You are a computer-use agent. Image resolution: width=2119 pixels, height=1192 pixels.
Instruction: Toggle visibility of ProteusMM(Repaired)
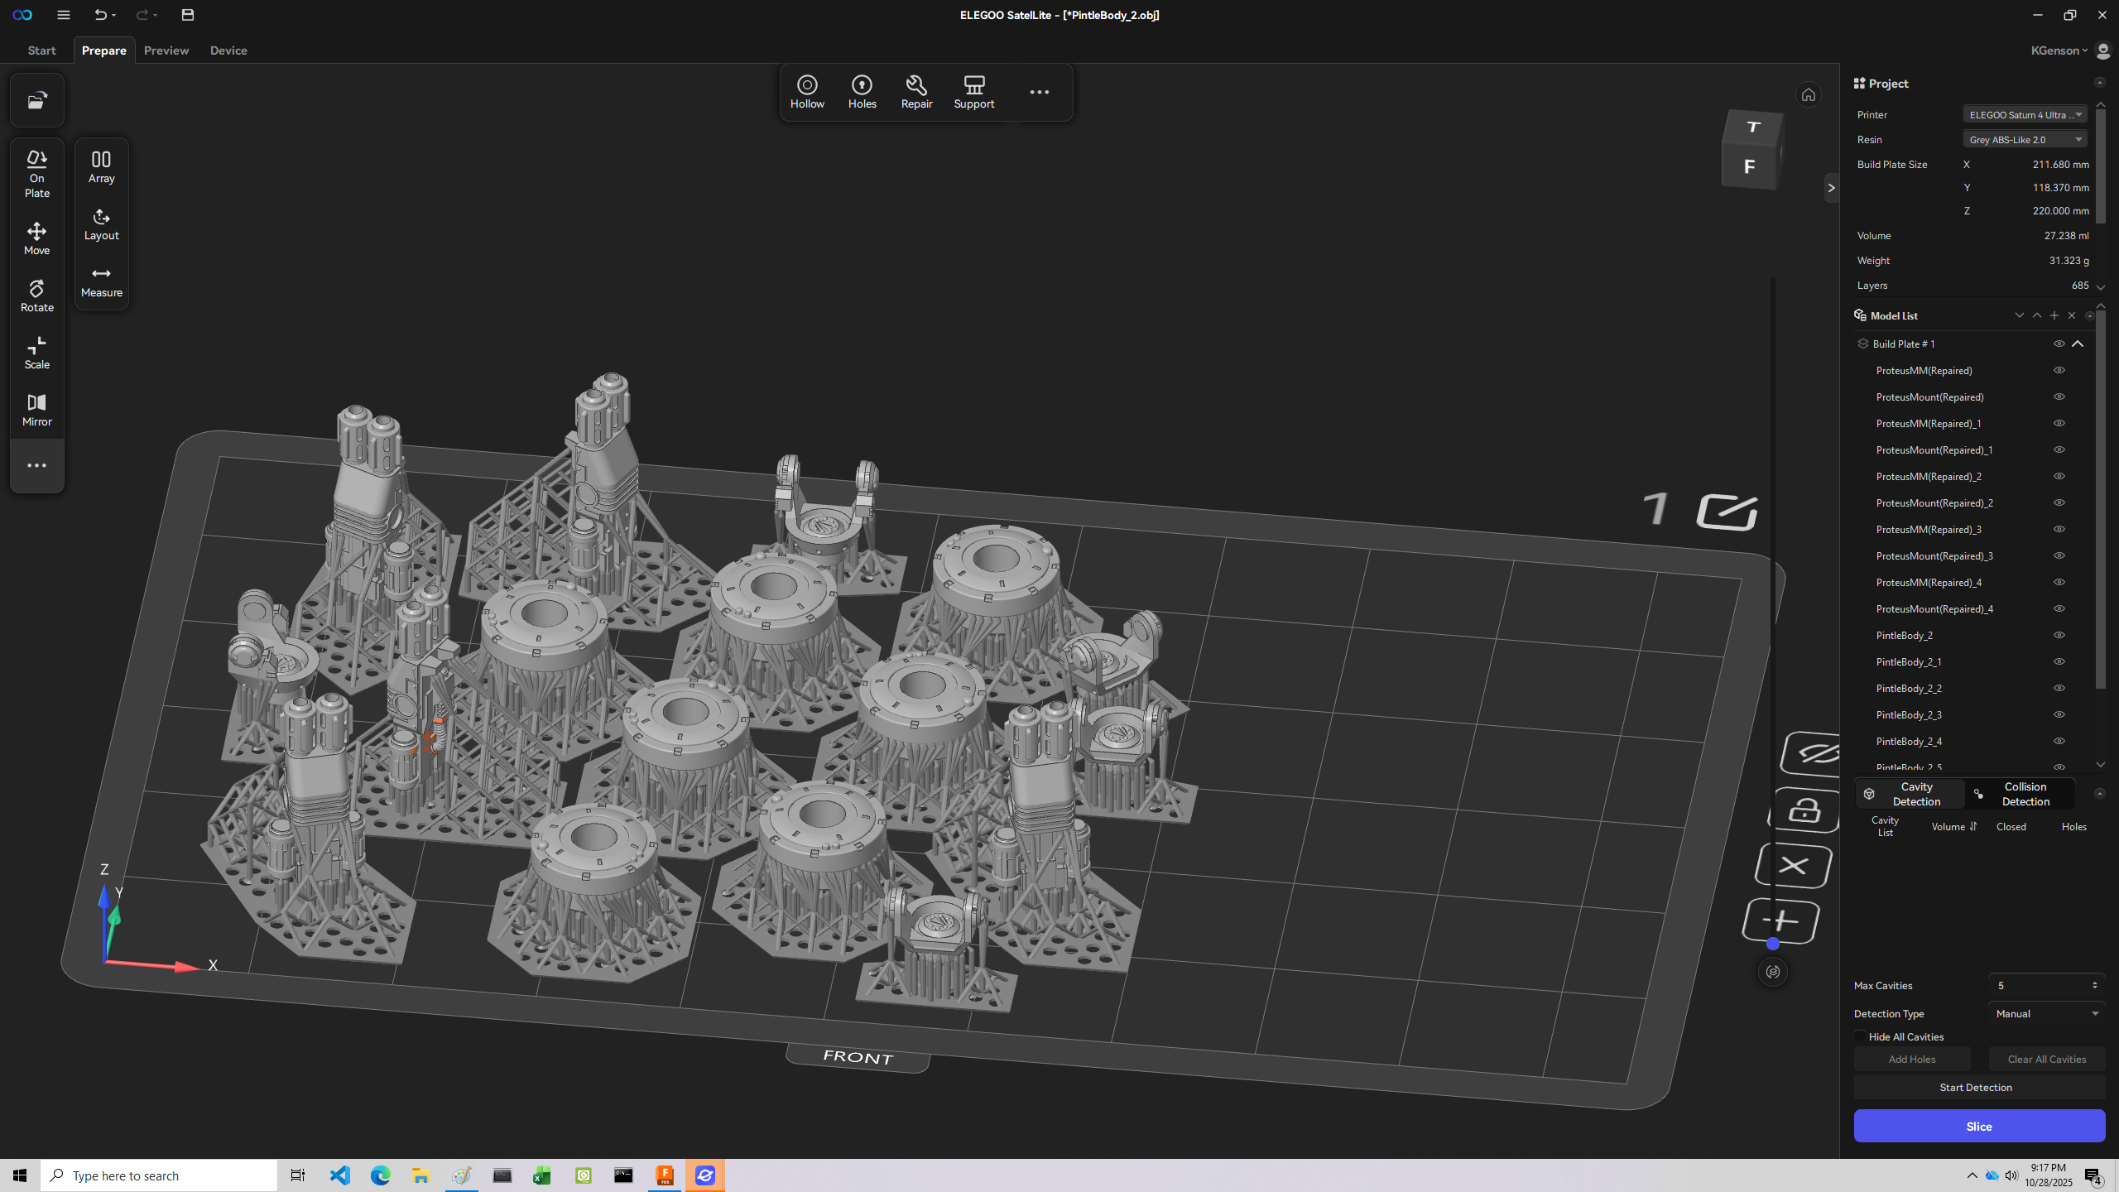[x=2059, y=370]
